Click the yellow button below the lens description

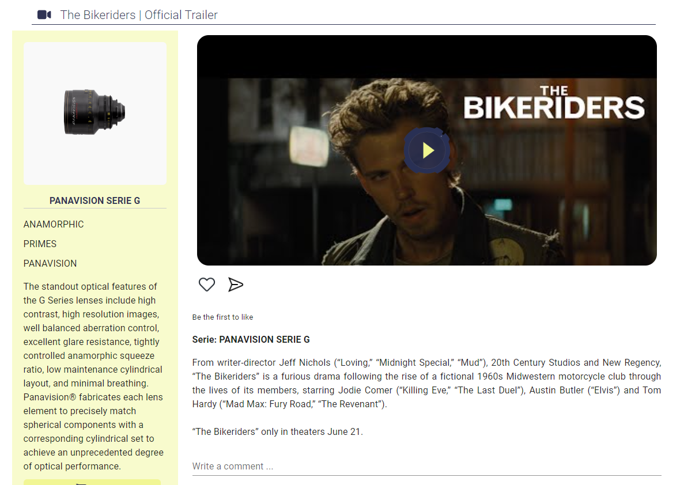[x=92, y=482]
